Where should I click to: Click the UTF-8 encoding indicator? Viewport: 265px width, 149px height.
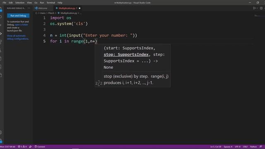(x=237, y=147)
